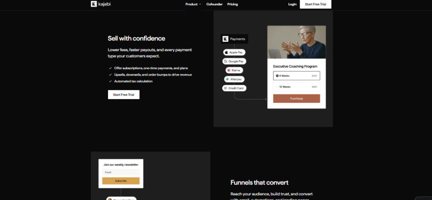Open the Pricing page
Viewport: 432px width, 200px height.
point(232,4)
